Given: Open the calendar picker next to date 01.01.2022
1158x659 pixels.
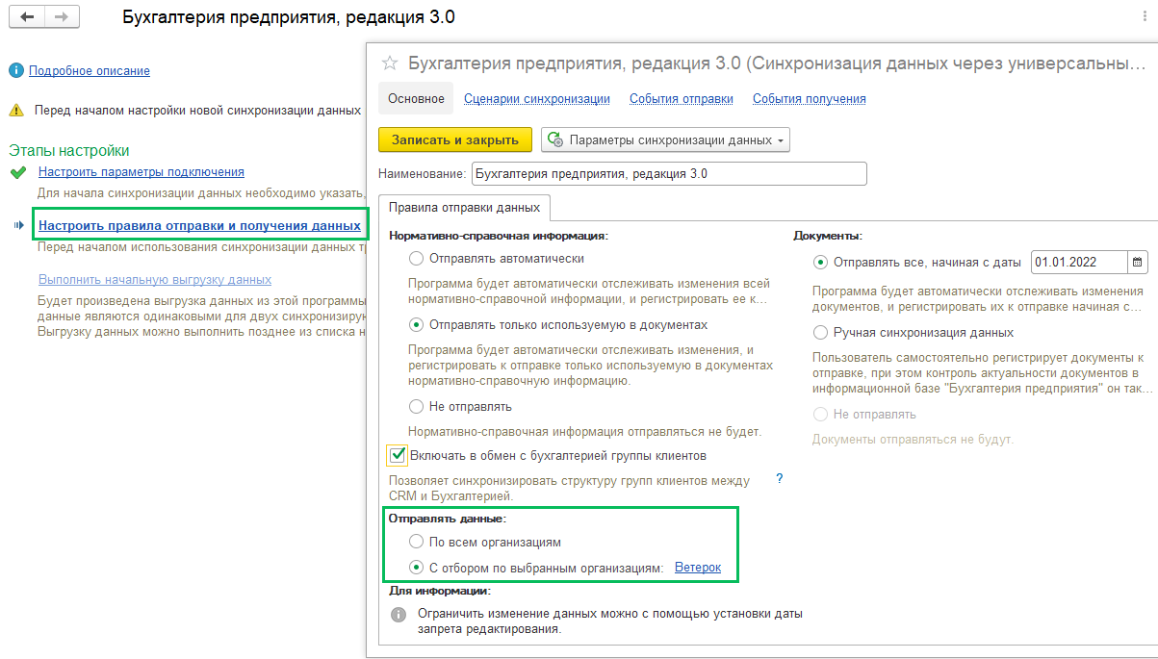Looking at the screenshot, I should (x=1137, y=262).
